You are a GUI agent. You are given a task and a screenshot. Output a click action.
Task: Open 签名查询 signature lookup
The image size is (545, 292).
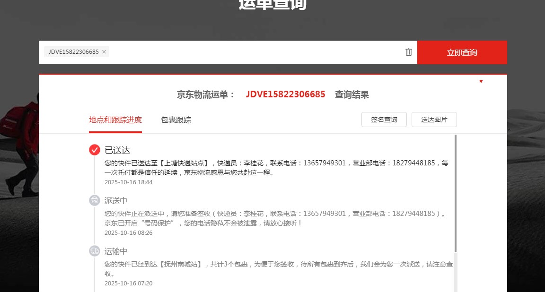point(384,120)
